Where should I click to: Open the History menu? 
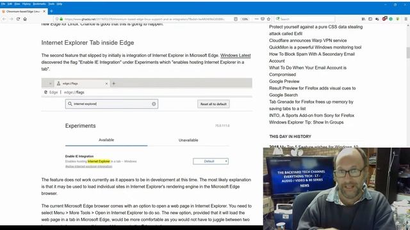[x=26, y=4]
